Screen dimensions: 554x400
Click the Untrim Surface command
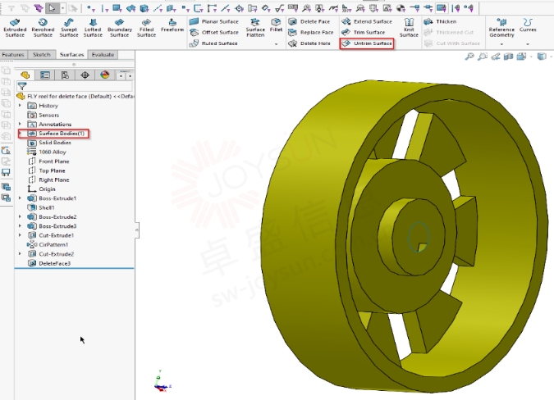pyautogui.click(x=367, y=43)
